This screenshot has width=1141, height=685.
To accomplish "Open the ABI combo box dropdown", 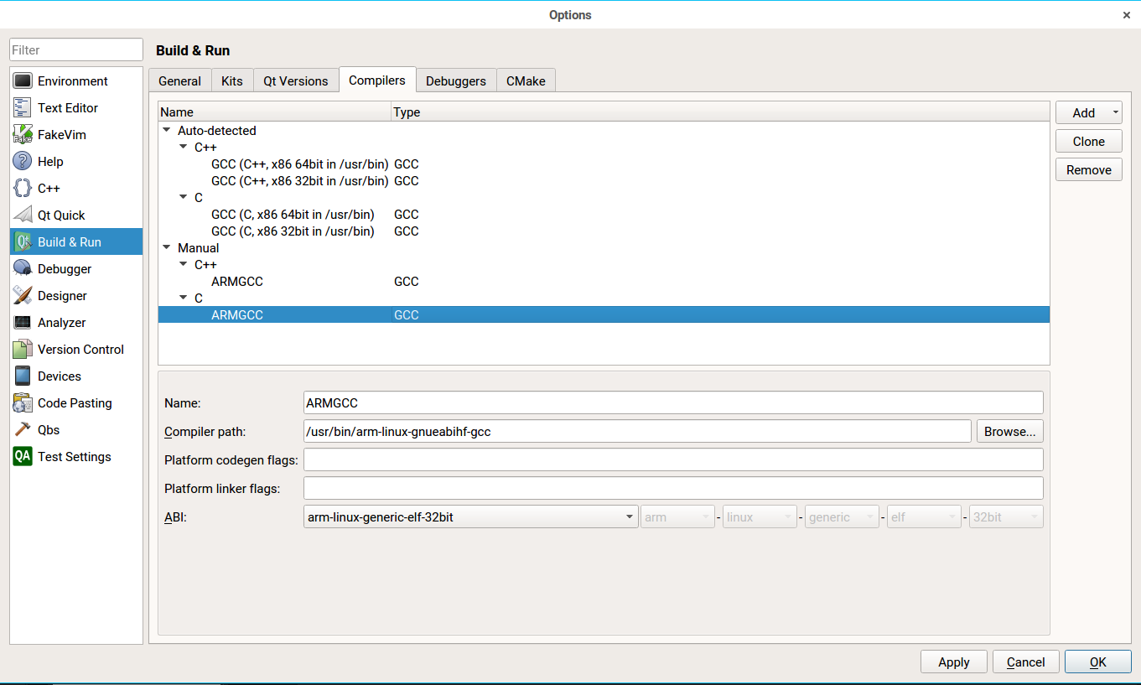I will [470, 517].
